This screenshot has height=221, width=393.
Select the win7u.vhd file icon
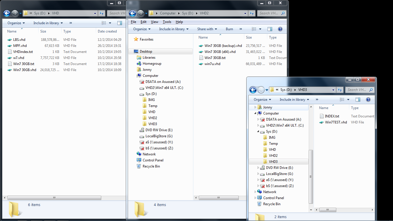pyautogui.click(x=201, y=64)
